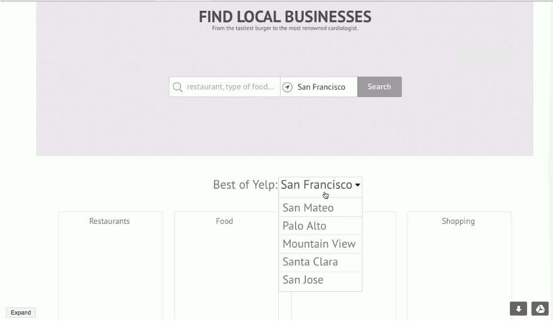Click the caret arrow beside San Francisco

click(357, 185)
